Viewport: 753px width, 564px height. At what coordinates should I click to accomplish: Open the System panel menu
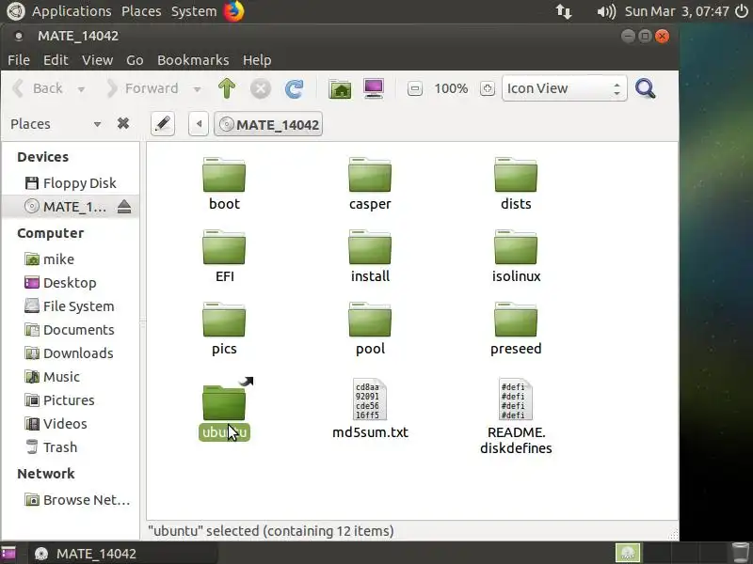(x=194, y=11)
